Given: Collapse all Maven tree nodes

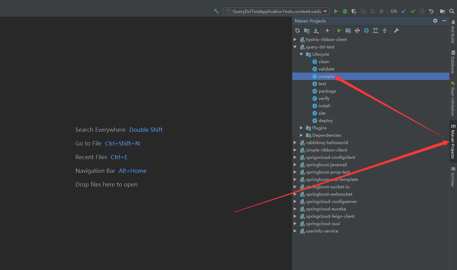Looking at the screenshot, I should click(385, 31).
